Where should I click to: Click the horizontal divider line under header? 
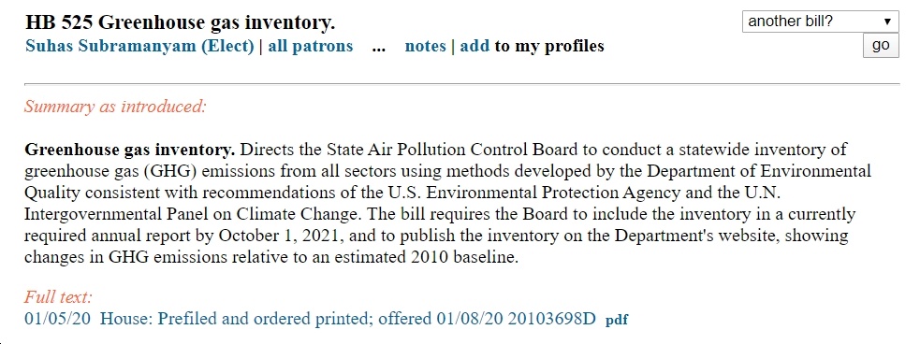461,84
